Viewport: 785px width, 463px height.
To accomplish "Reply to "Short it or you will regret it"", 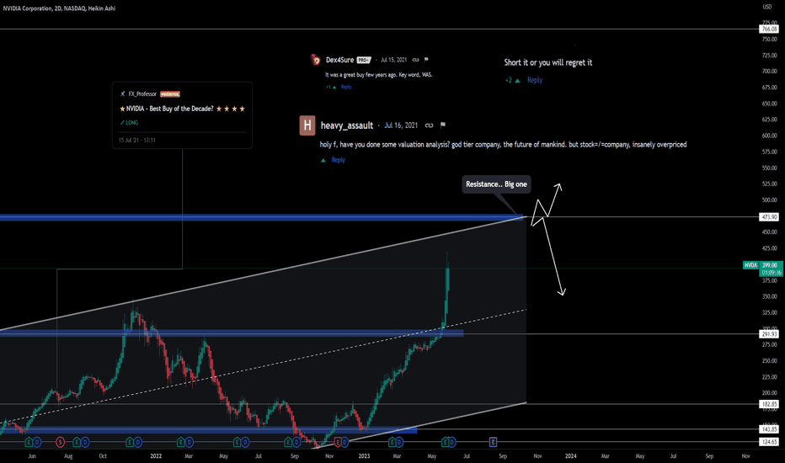I will (535, 80).
